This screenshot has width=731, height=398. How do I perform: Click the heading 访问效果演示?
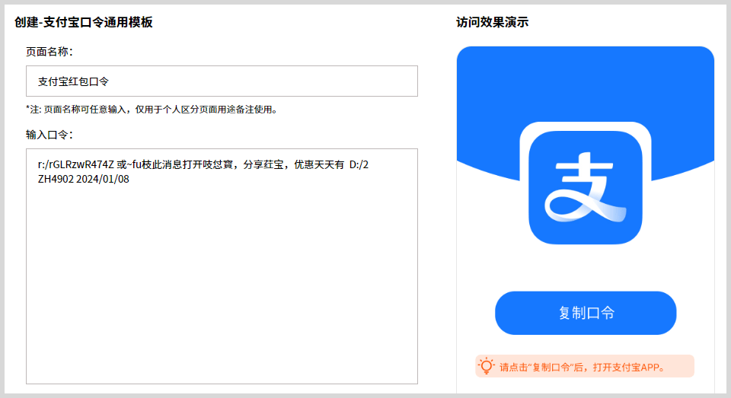click(493, 22)
